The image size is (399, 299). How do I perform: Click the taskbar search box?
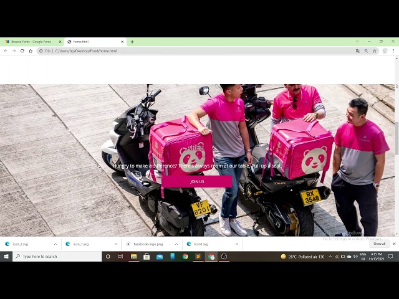pos(57,257)
